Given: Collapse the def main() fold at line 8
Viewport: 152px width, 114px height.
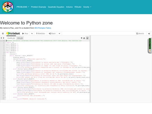Looking at the screenshot, I should [5, 52].
